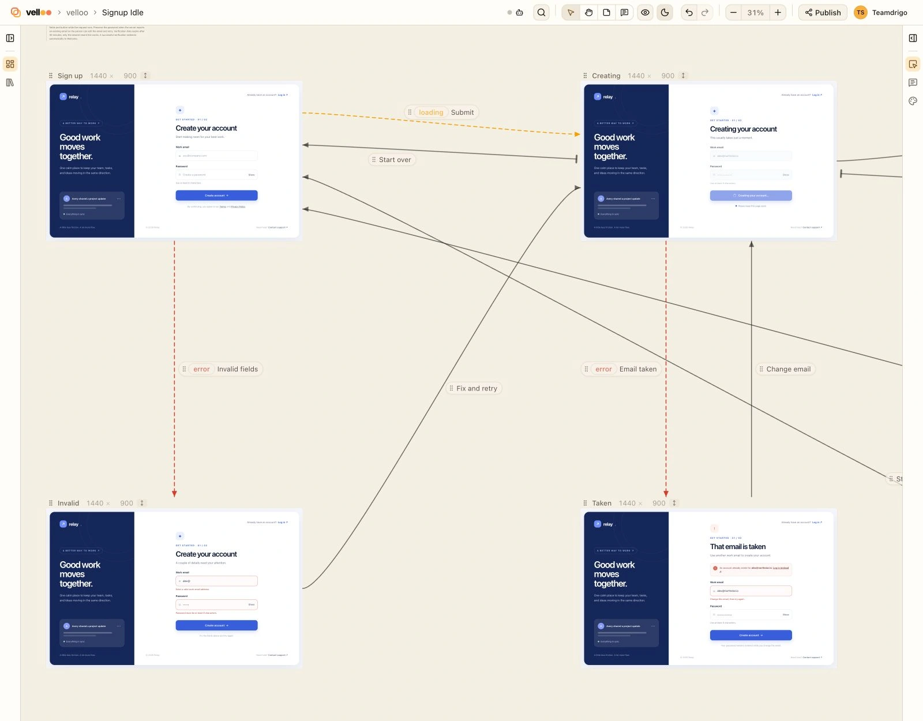This screenshot has height=721, width=923.
Task: Select the comment tool in the toolbar
Action: point(624,13)
